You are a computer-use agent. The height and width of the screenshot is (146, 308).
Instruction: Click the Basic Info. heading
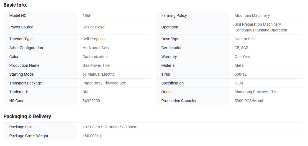coord(15,5)
